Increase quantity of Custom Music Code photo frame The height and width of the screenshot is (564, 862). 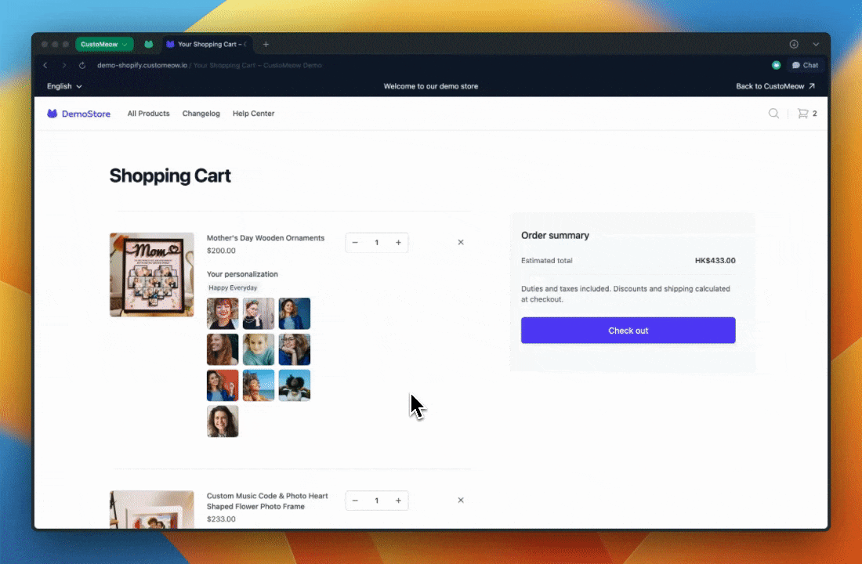tap(398, 501)
